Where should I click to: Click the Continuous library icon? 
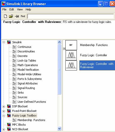[14, 47]
